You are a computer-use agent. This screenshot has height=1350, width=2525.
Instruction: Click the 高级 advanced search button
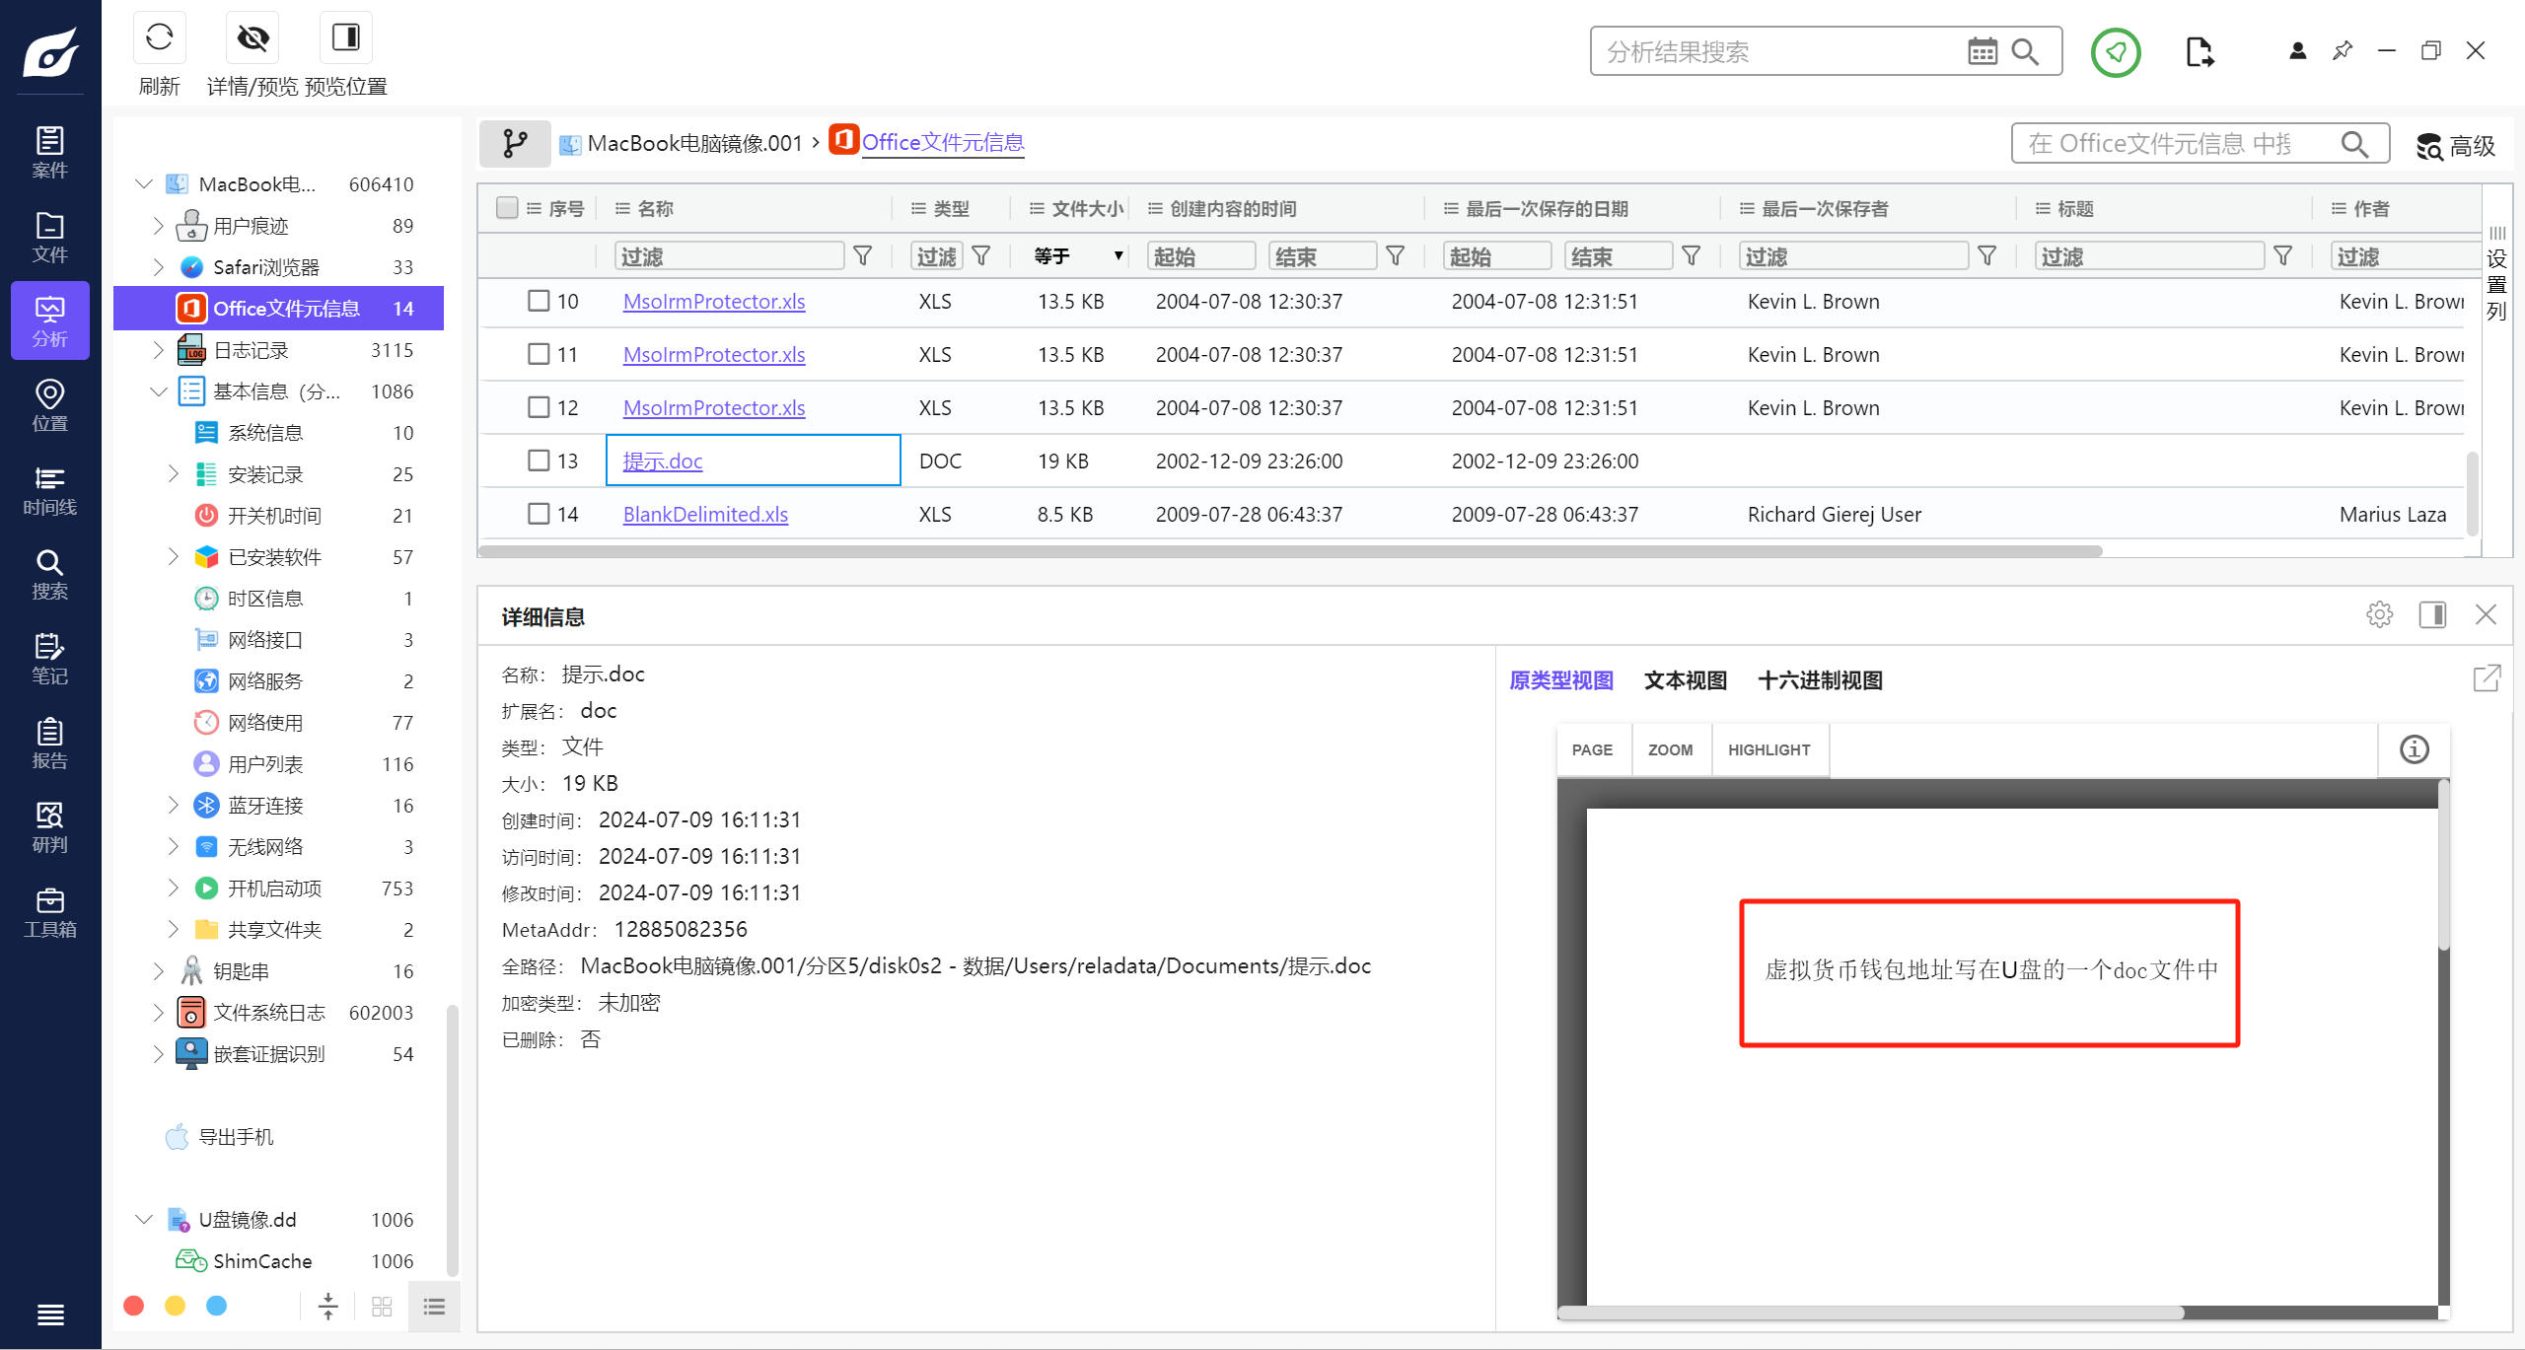(2456, 146)
